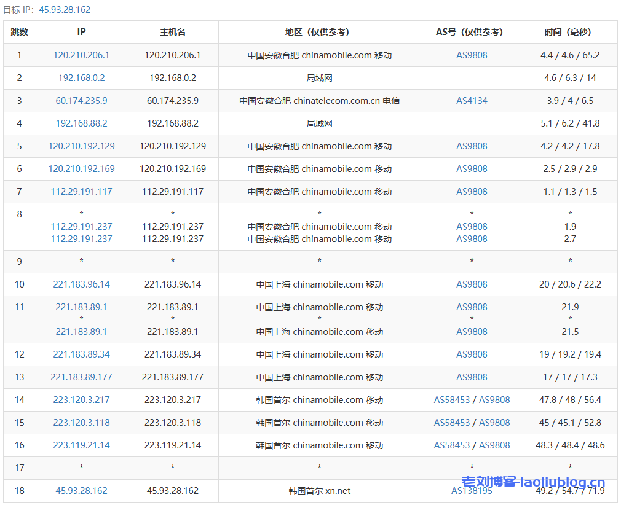Click the AS4134 link
Viewport: 621px width, 505px height.
pyautogui.click(x=472, y=101)
